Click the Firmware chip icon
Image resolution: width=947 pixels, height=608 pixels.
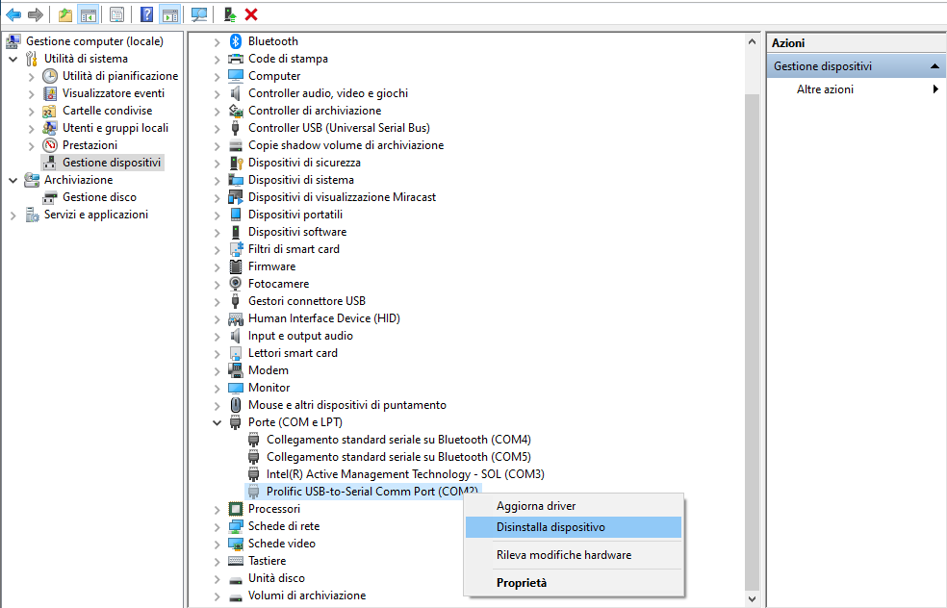coord(236,266)
